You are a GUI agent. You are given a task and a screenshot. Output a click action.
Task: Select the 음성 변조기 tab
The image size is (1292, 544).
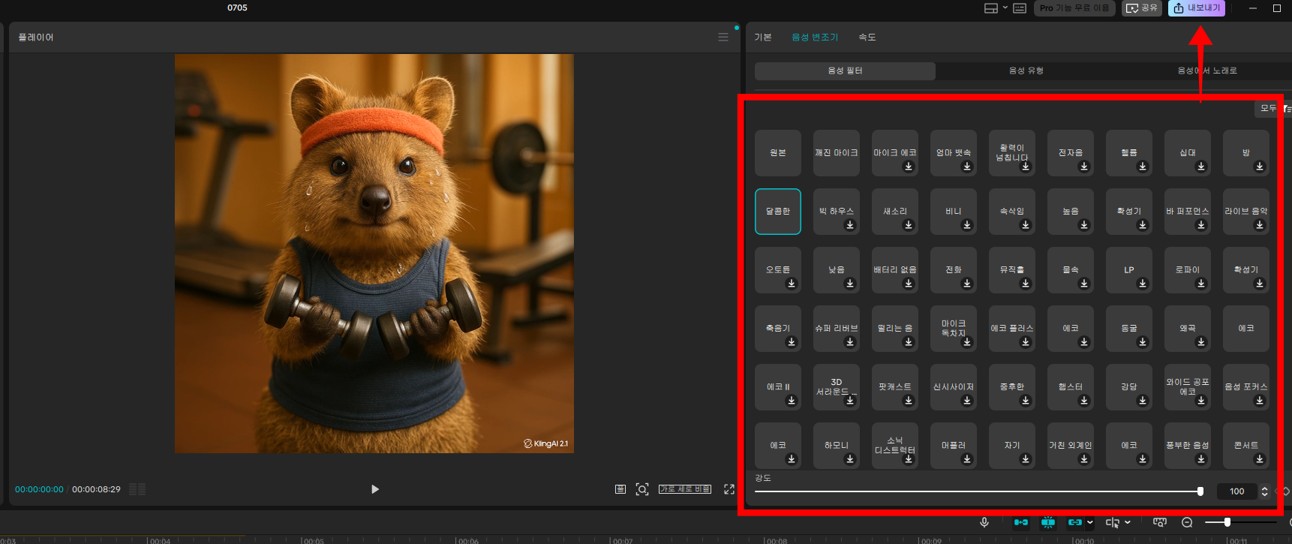(815, 37)
